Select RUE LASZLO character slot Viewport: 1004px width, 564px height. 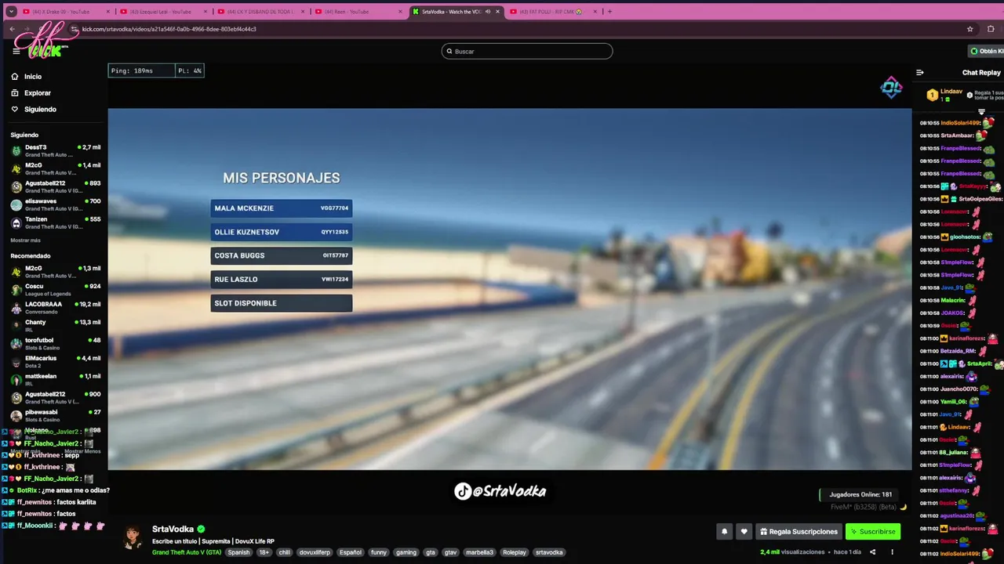(x=282, y=279)
